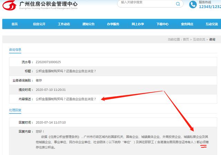Type in the 输入关键字搜索 search box
The width and height of the screenshot is (221, 155).
tap(145, 3)
